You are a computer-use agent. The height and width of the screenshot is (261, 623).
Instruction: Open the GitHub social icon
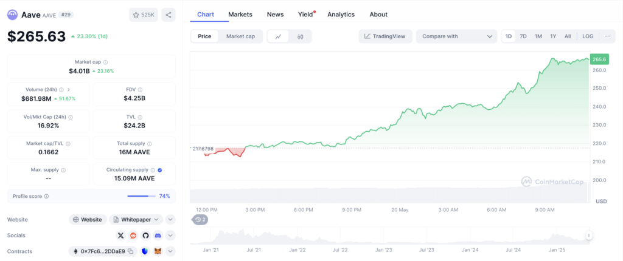click(145, 236)
